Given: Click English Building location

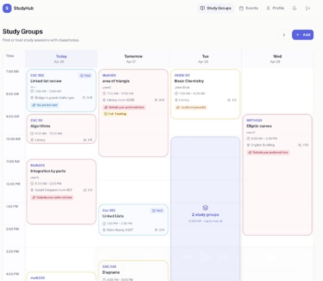Looking at the screenshot, I should coord(261,145).
